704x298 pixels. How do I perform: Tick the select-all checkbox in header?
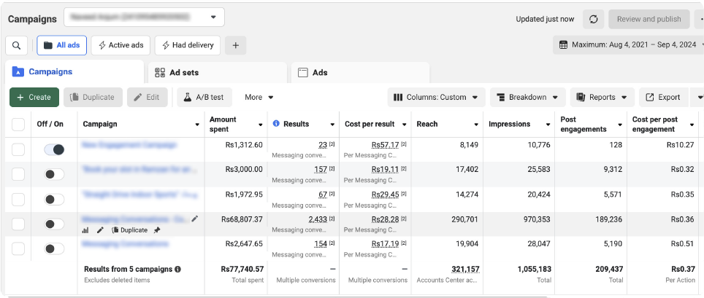click(18, 125)
